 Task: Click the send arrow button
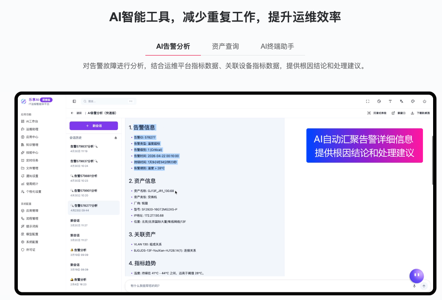coord(424,286)
